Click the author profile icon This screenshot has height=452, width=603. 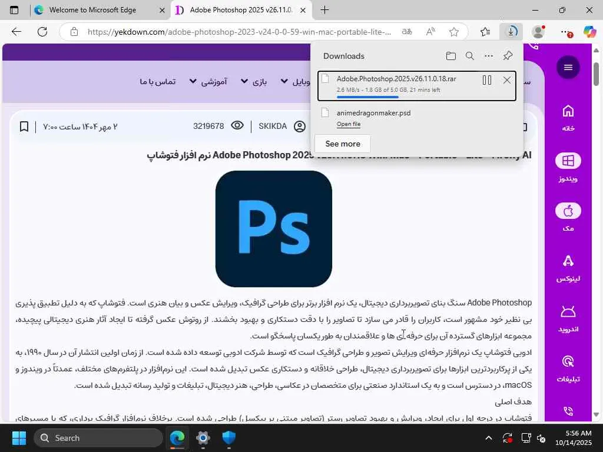(300, 127)
